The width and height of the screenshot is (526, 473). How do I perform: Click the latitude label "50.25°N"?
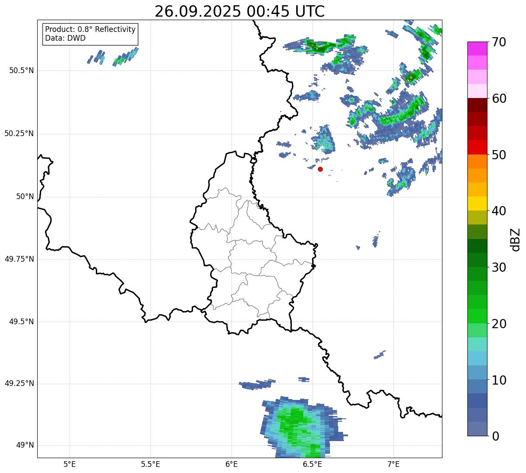click(x=19, y=133)
